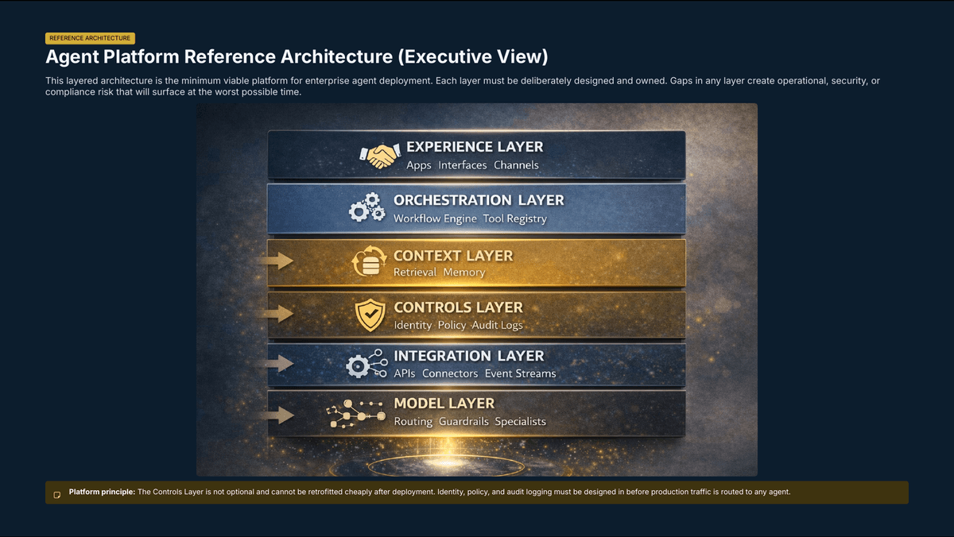Click the gear-nodes icon in Integration Layer
Viewport: 954px width, 537px height.
click(x=366, y=364)
